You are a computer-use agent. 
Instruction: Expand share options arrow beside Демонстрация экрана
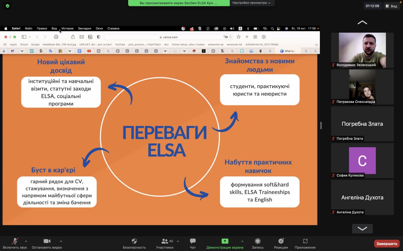tap(242, 241)
